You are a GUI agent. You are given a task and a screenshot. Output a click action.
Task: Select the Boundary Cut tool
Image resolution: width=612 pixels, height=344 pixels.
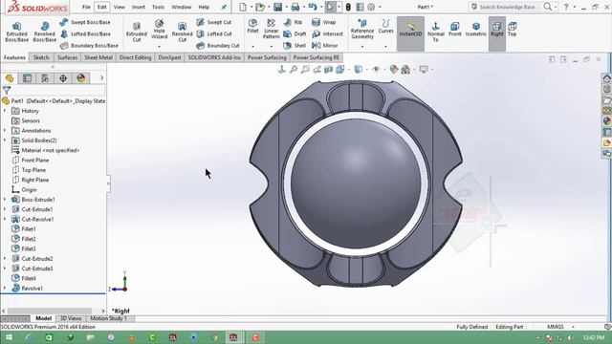coord(218,46)
